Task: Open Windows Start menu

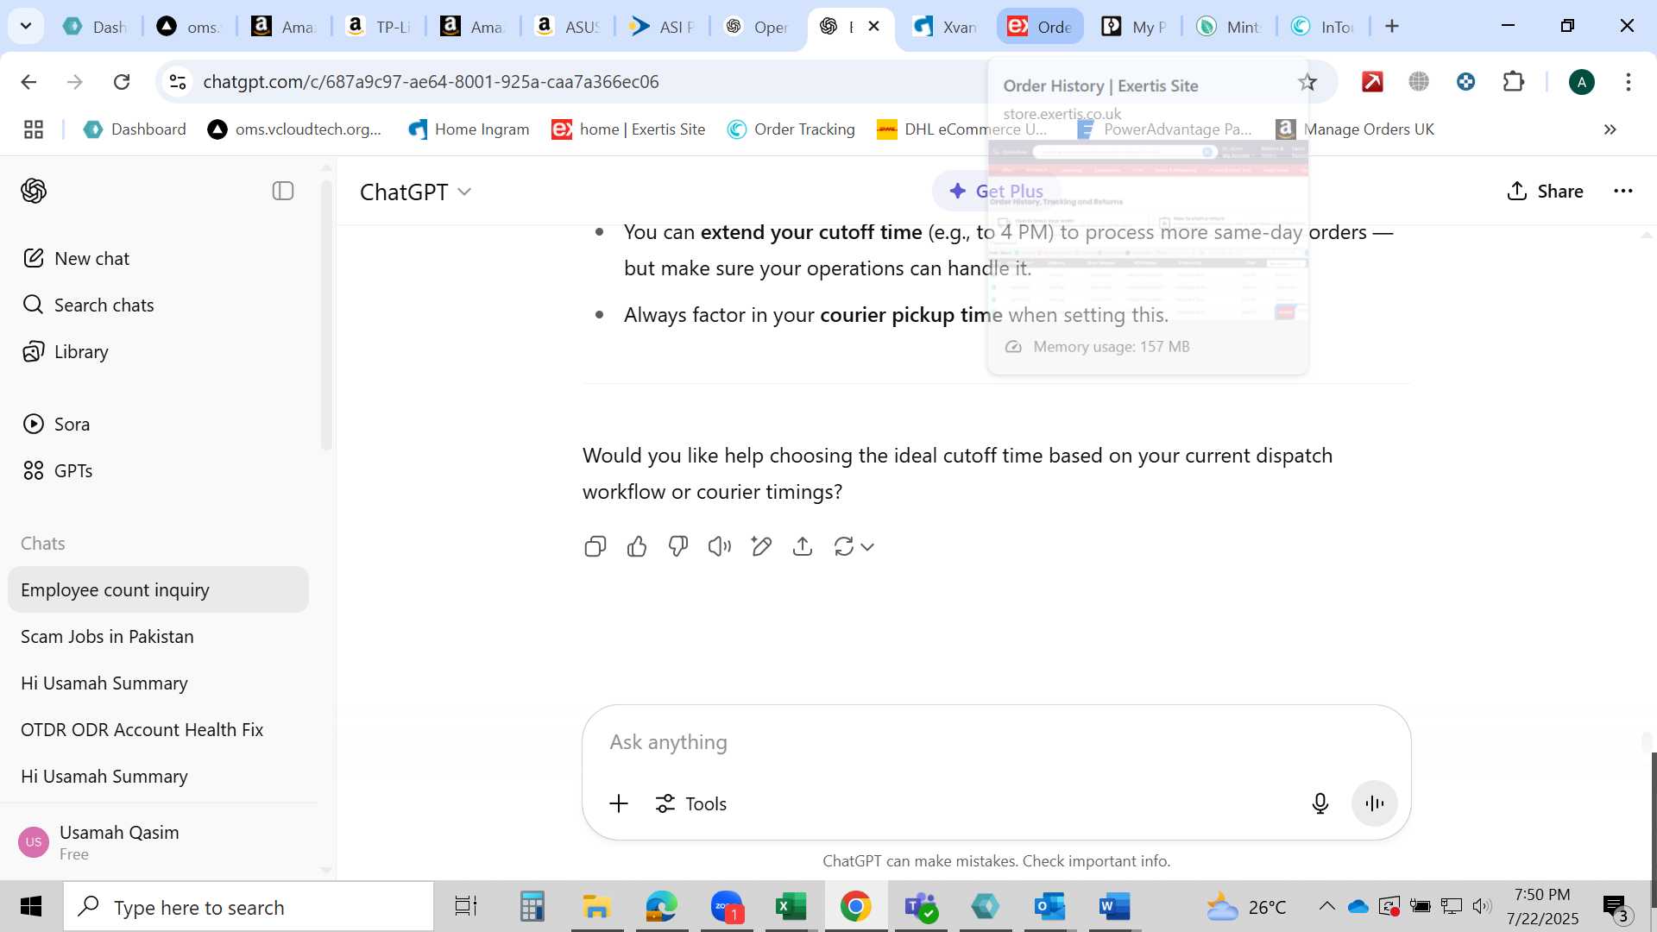Action: pyautogui.click(x=31, y=907)
